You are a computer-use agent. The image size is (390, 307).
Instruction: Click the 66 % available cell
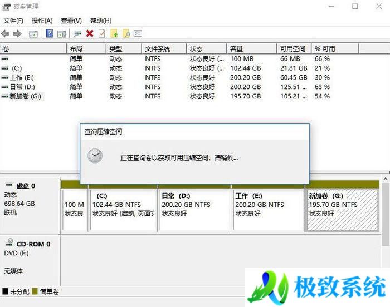323,59
